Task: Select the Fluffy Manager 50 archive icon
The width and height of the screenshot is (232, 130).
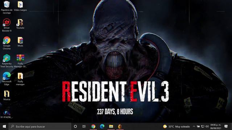Action: point(20,61)
